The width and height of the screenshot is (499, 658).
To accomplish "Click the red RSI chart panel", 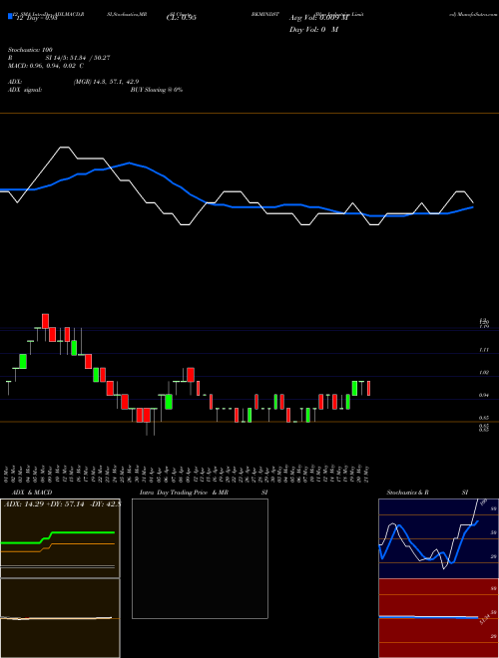I will pyautogui.click(x=438, y=618).
